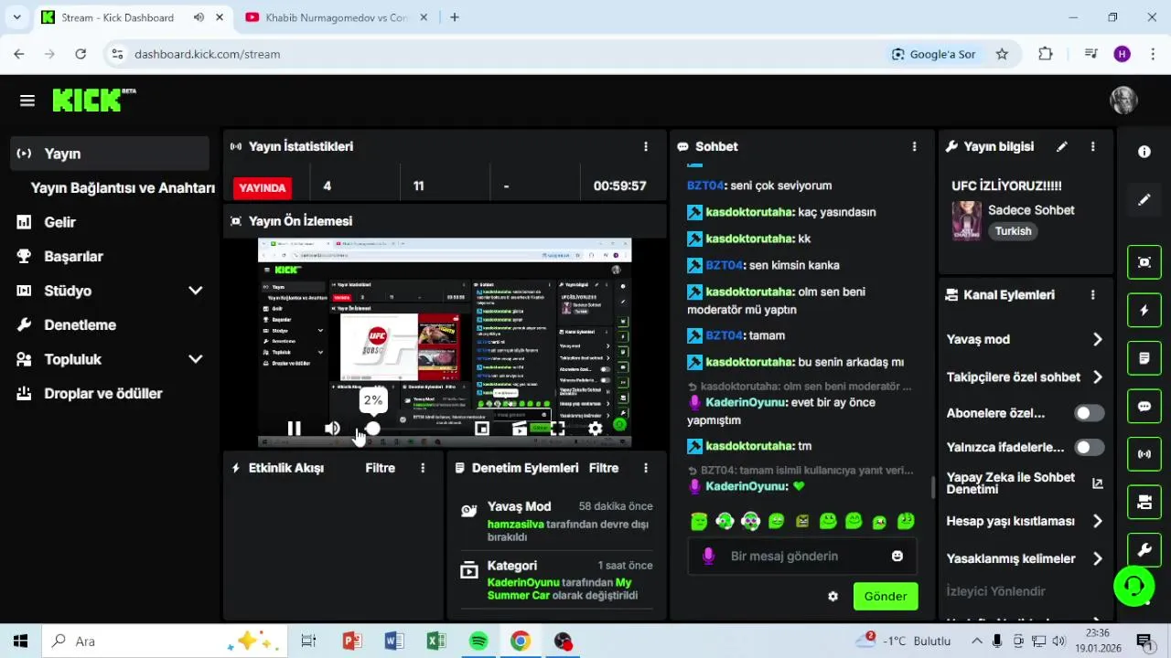Open the green headset support button
This screenshot has width=1171, height=658.
pos(1133,586)
